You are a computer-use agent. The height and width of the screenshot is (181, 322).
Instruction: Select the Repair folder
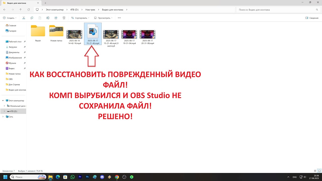click(x=38, y=34)
